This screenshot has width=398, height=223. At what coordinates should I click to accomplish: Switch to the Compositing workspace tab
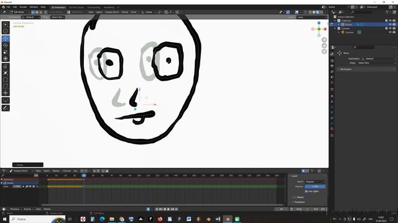coord(94,7)
